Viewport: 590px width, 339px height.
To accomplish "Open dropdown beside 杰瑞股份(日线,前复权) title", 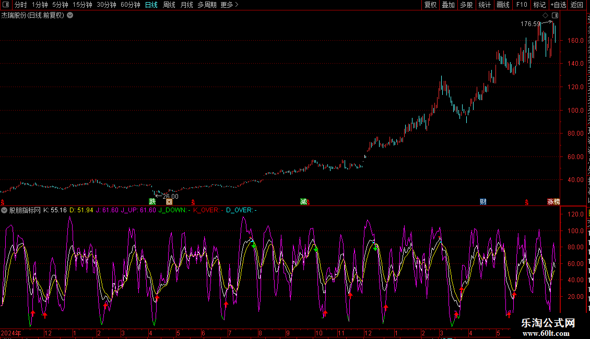I will (70, 16).
